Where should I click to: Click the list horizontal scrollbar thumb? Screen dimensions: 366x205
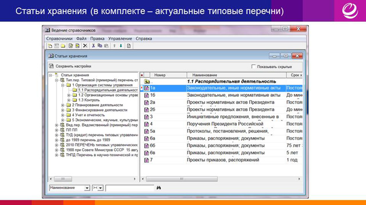click(182, 179)
